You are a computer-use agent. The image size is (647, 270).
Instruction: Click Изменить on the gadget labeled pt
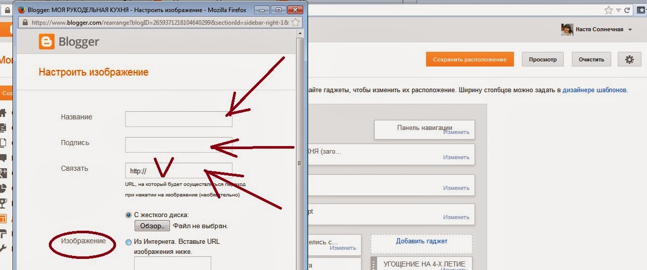(456, 217)
